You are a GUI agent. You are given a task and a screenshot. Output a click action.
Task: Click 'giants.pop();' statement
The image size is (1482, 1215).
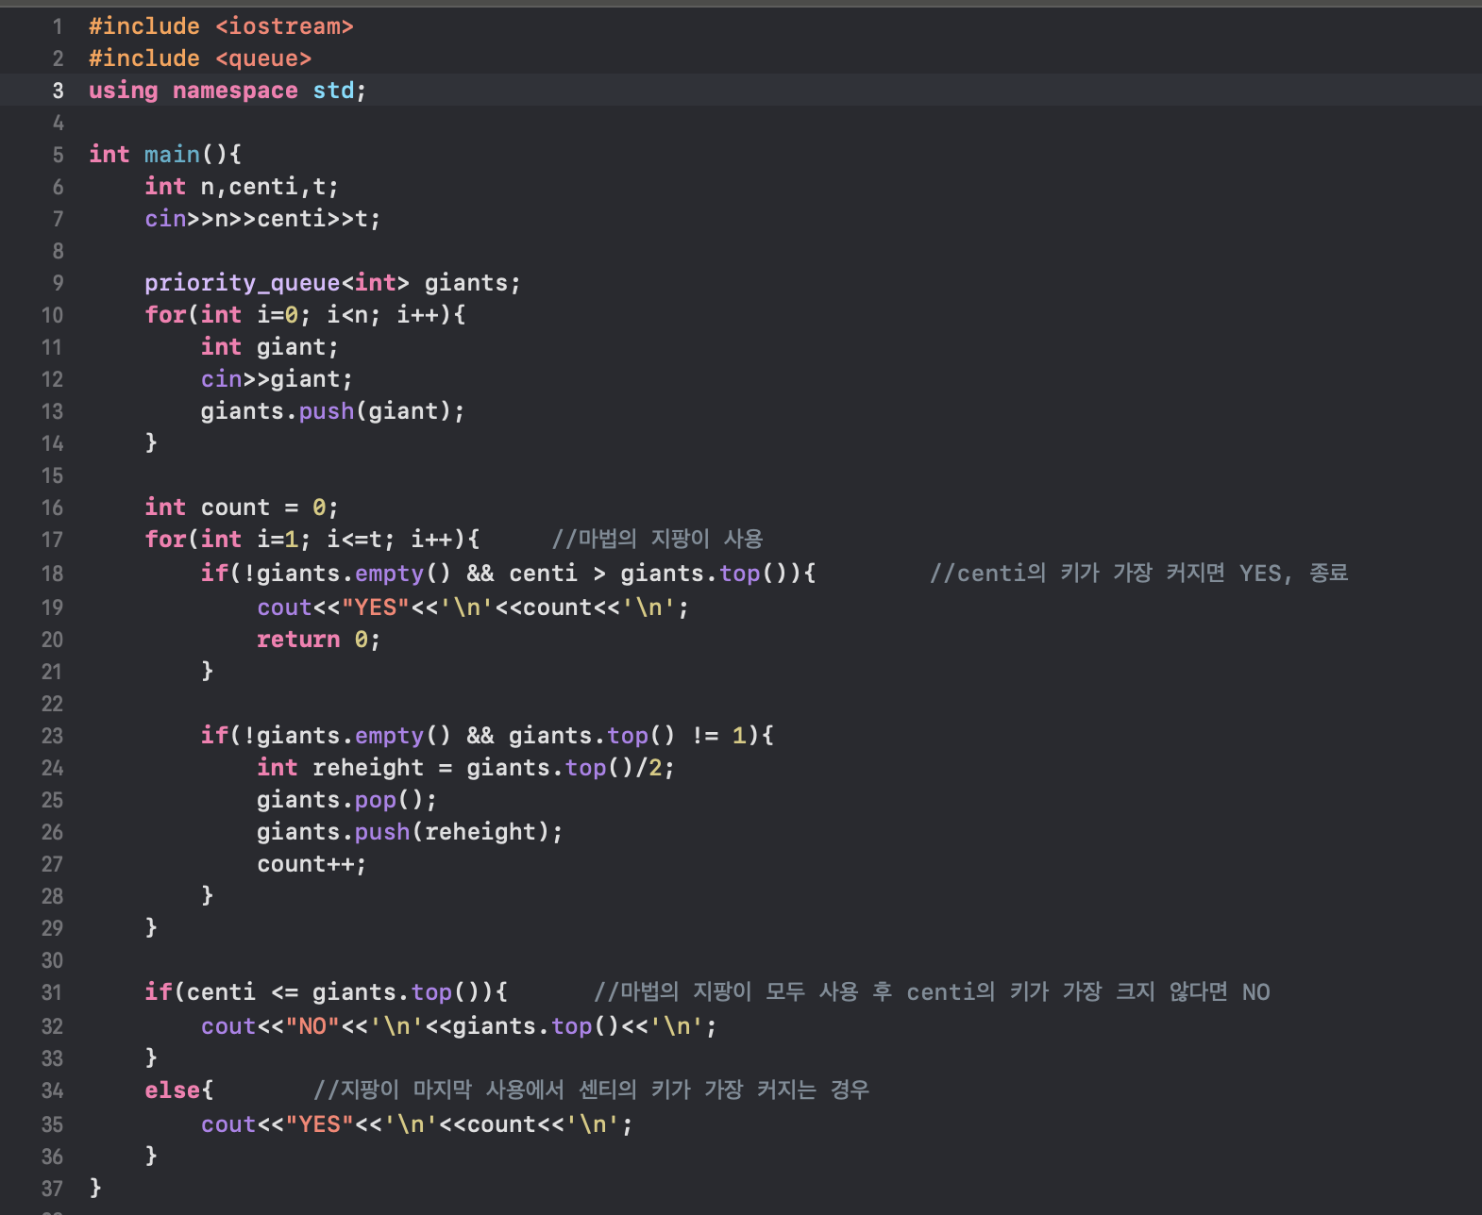click(x=347, y=800)
